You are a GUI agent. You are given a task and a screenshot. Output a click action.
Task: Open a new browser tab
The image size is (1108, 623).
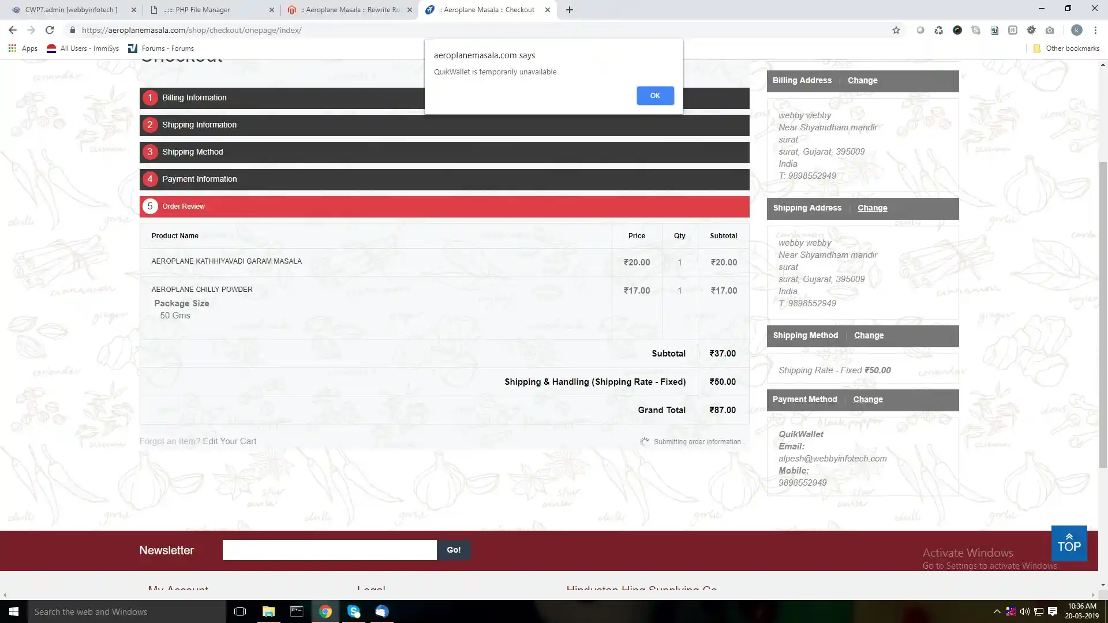pos(569,10)
